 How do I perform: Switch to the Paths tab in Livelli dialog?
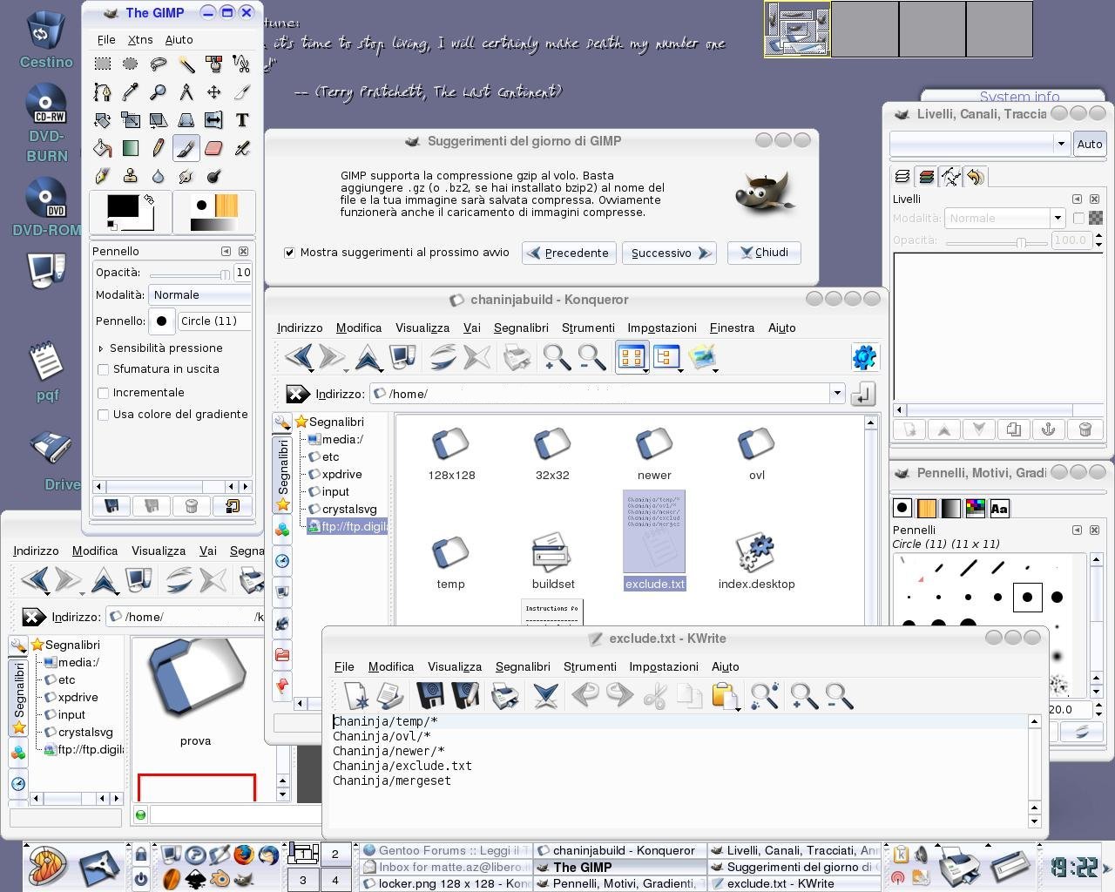(950, 177)
